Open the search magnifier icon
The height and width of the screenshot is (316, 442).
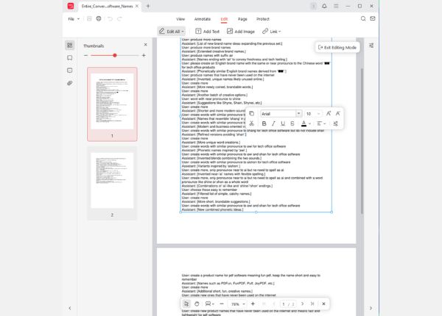tap(363, 18)
